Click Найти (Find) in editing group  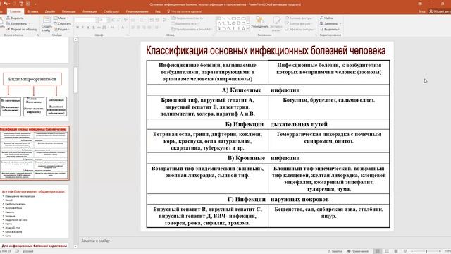326,18
